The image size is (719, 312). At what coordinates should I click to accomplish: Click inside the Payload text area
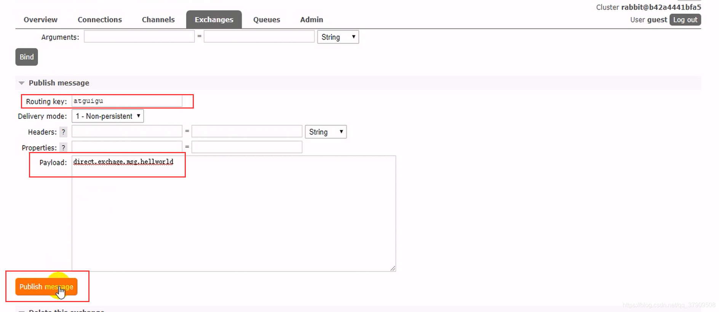[x=234, y=213]
